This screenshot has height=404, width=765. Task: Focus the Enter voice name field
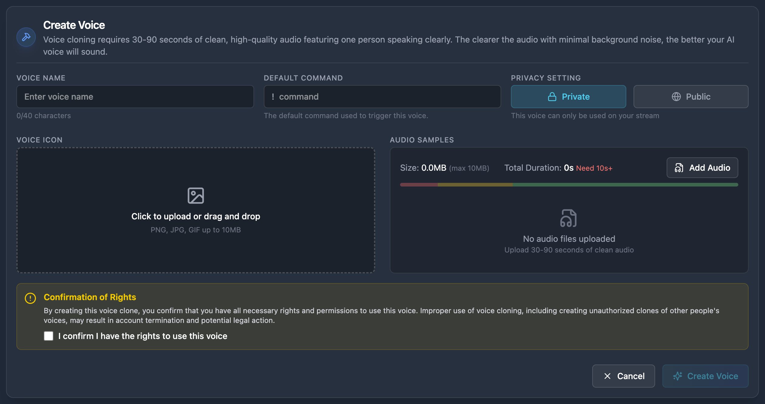135,97
